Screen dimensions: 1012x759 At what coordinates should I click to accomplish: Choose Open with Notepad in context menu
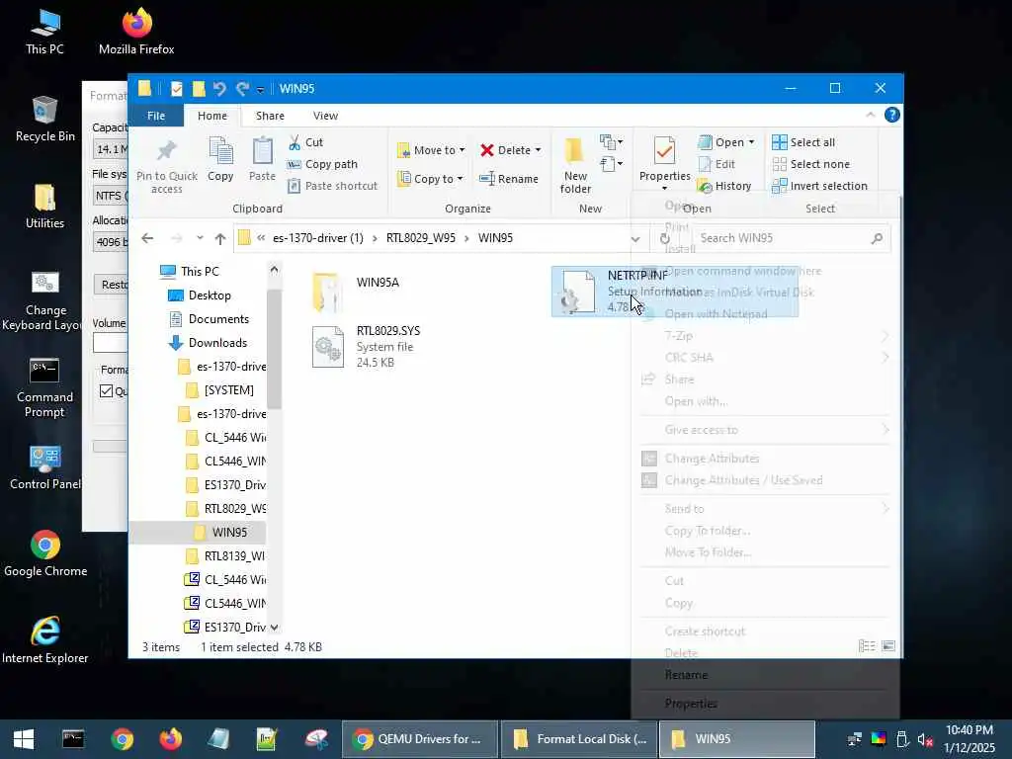click(x=716, y=314)
